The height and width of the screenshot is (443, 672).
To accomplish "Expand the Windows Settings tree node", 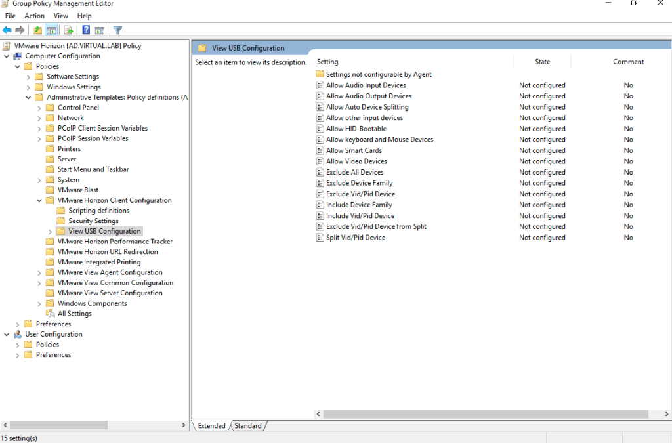I will [x=29, y=87].
